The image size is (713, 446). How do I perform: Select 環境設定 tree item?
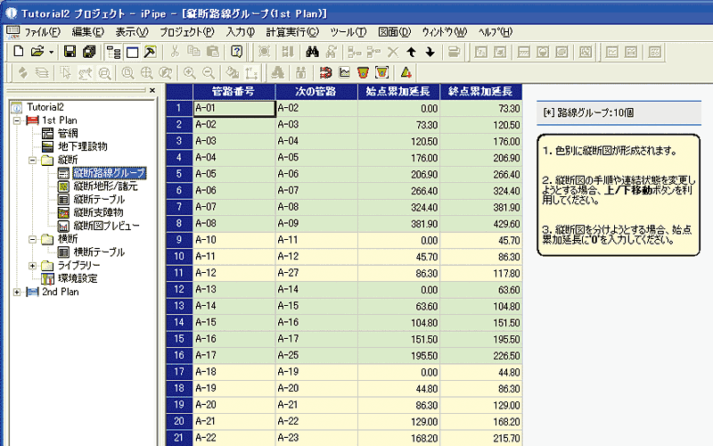[78, 278]
